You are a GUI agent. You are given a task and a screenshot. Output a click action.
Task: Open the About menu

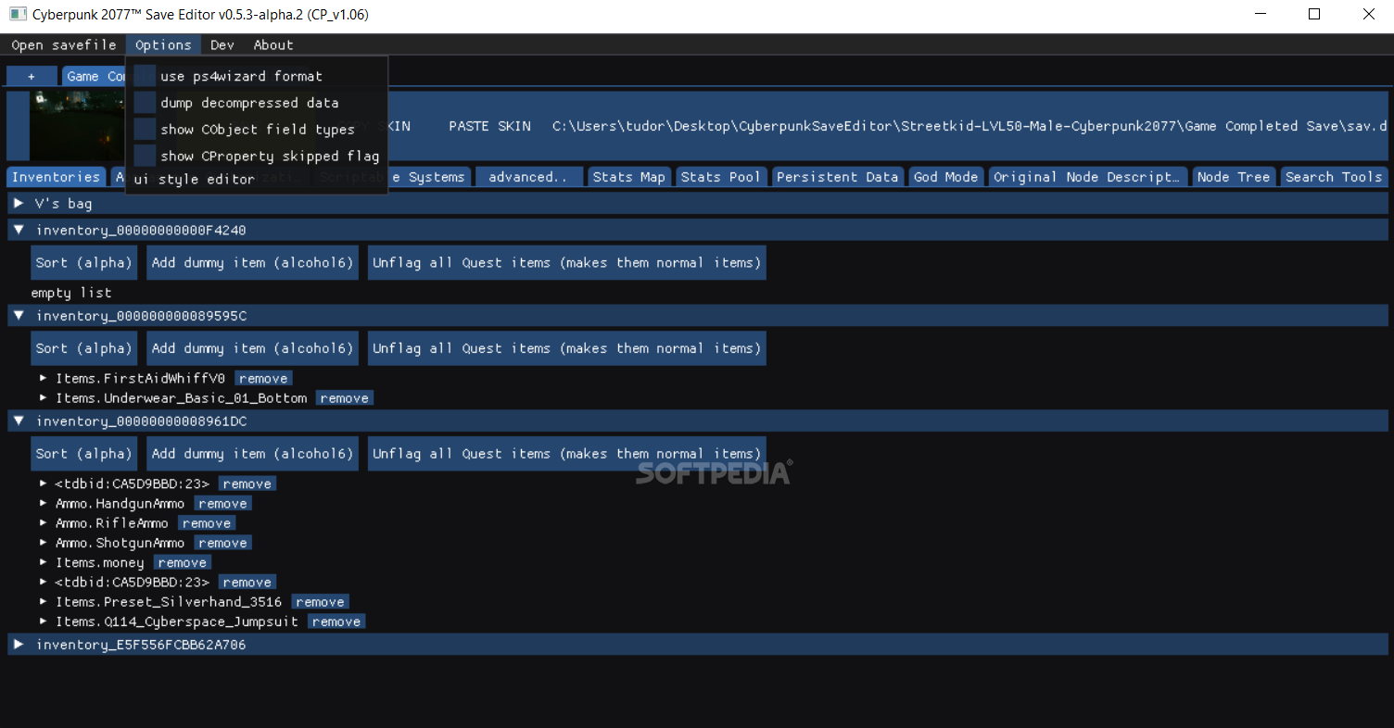[273, 44]
